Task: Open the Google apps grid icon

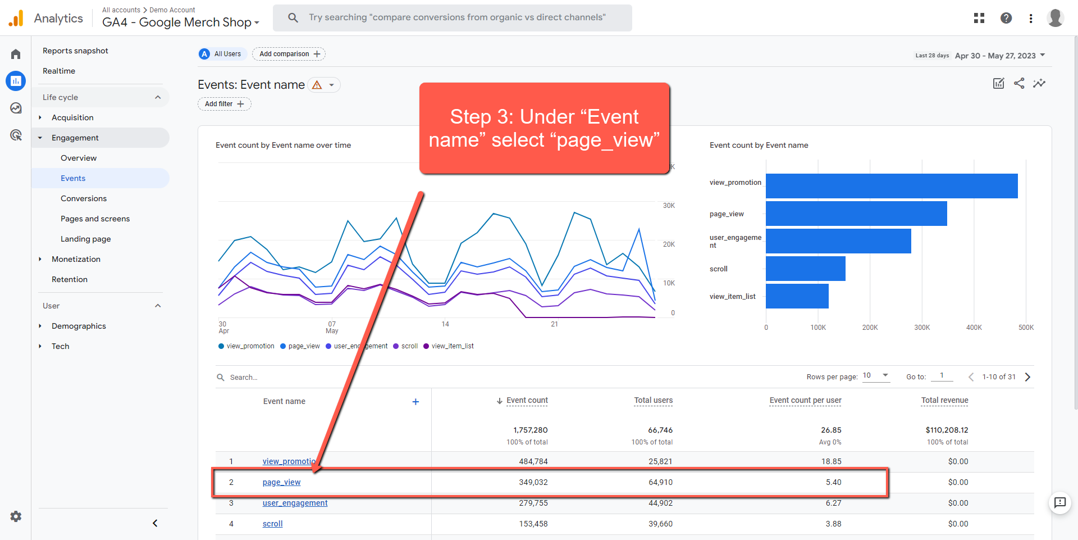Action: pyautogui.click(x=979, y=18)
